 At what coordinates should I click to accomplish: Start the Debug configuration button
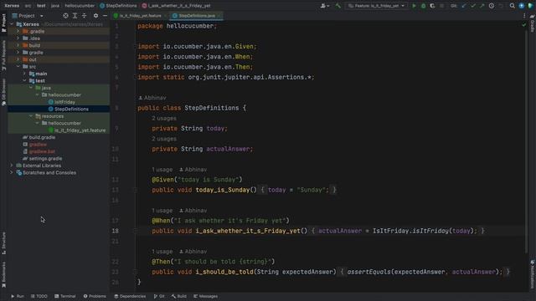coord(423,6)
